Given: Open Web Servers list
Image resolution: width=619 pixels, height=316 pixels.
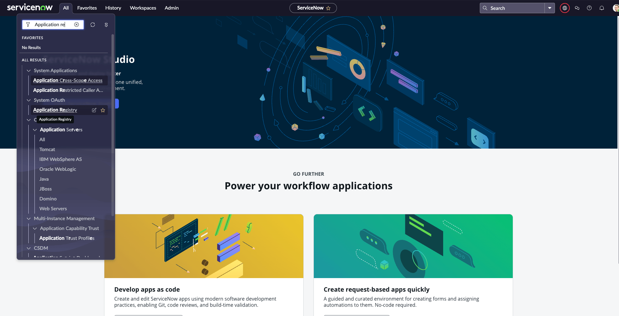Looking at the screenshot, I should [x=53, y=209].
